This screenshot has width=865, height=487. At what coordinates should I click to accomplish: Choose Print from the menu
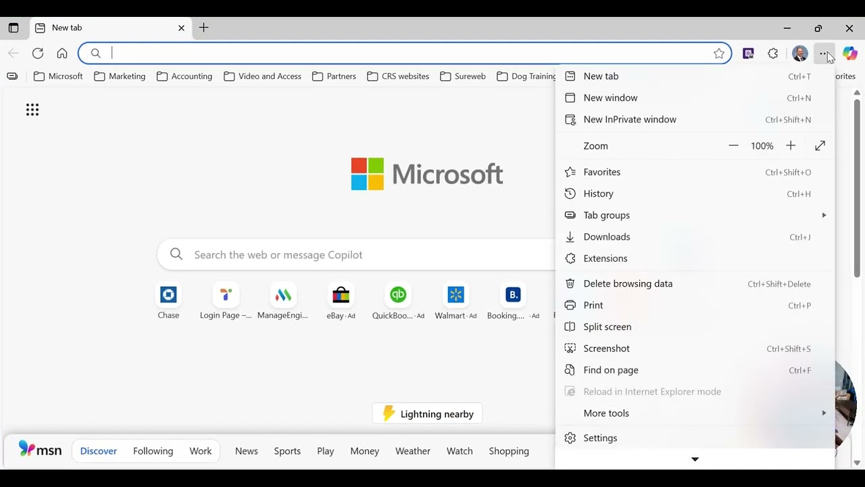[x=695, y=306]
